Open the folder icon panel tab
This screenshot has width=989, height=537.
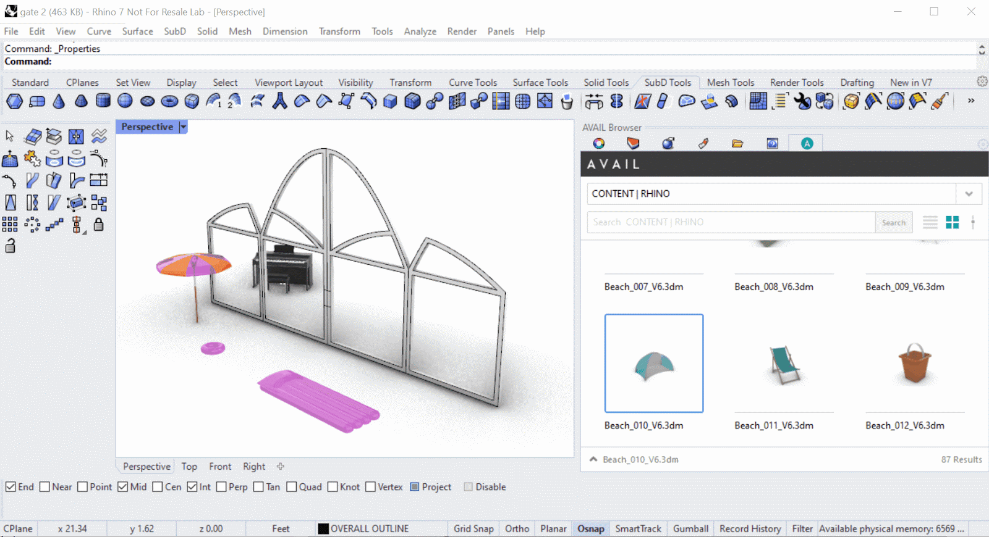pyautogui.click(x=737, y=143)
